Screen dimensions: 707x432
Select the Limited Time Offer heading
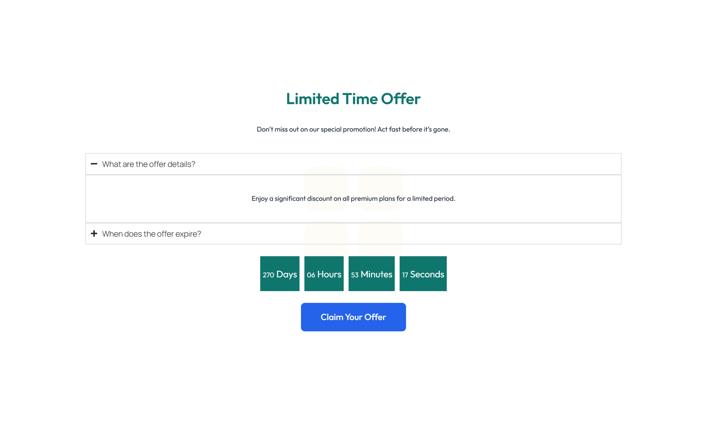(x=353, y=99)
